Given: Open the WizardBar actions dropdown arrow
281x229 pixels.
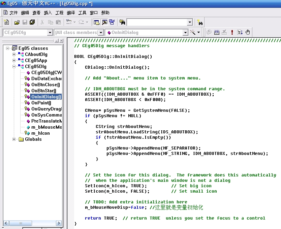Looking at the screenshot, I should click(x=198, y=32).
